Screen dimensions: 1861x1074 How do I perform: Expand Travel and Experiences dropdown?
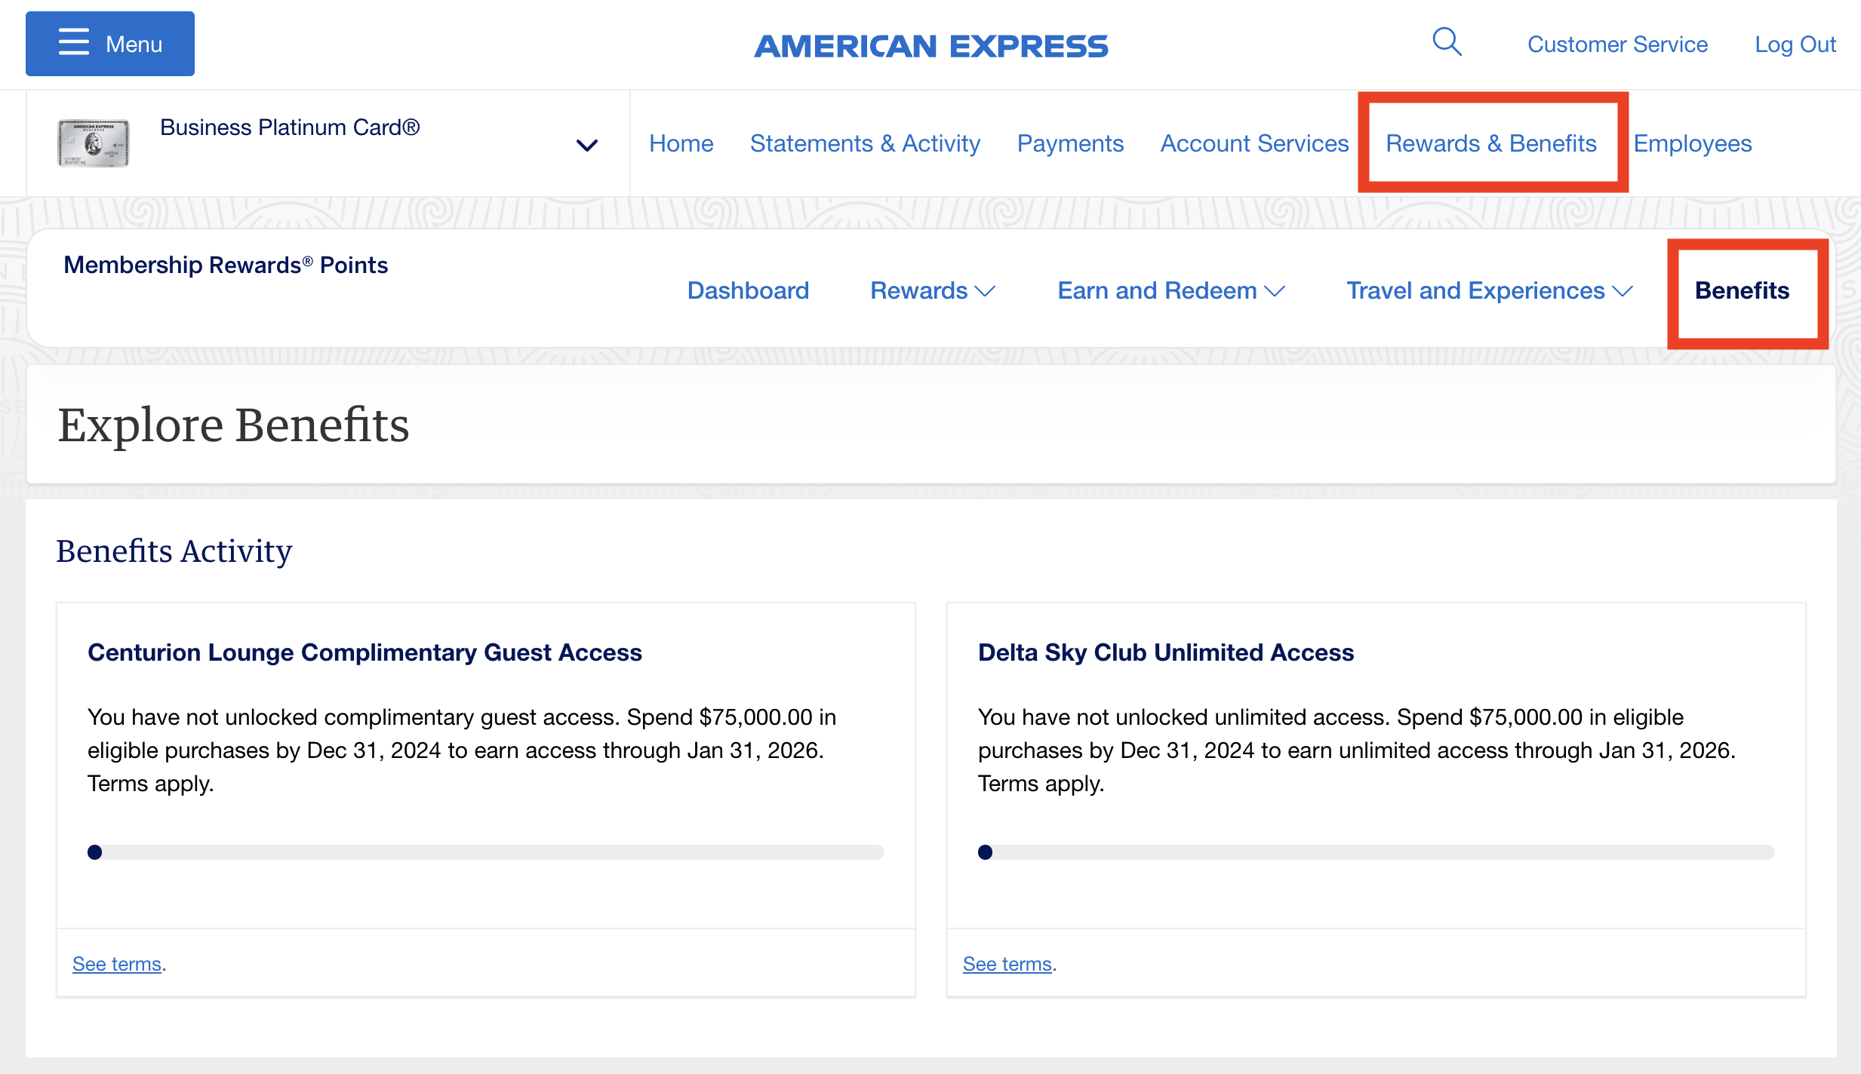click(1490, 290)
